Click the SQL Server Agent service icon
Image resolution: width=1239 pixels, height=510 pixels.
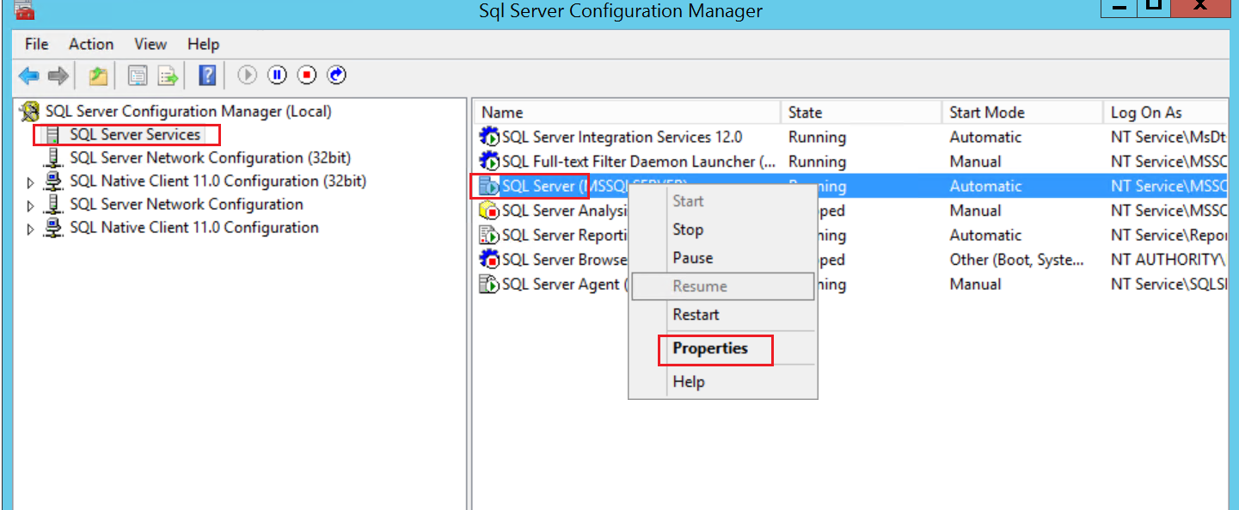coord(489,285)
